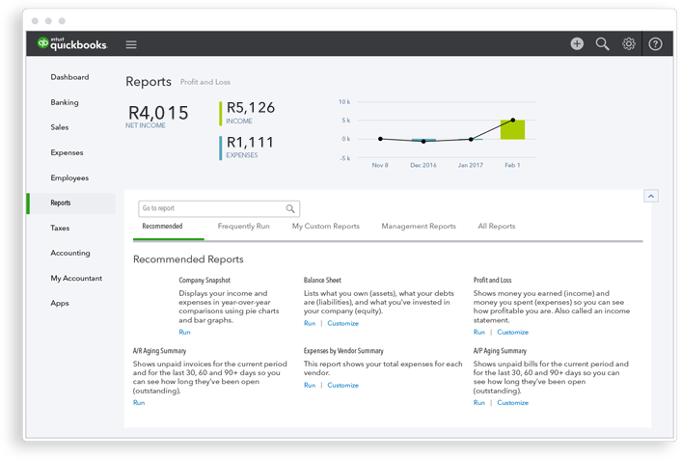Select the Management Reports tab
The height and width of the screenshot is (460, 682).
coord(419,226)
